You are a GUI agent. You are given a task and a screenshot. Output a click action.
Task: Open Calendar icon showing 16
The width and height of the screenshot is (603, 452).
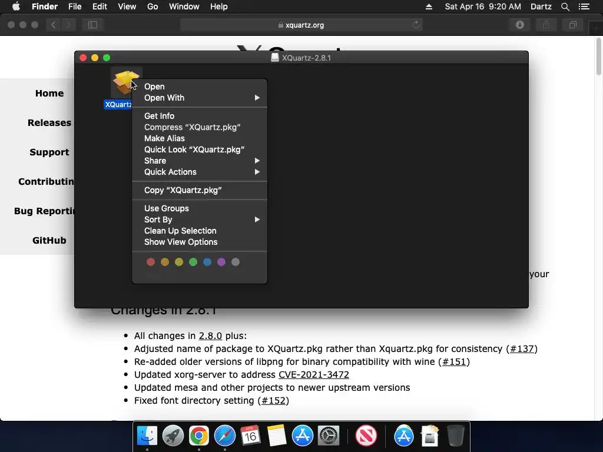(250, 436)
